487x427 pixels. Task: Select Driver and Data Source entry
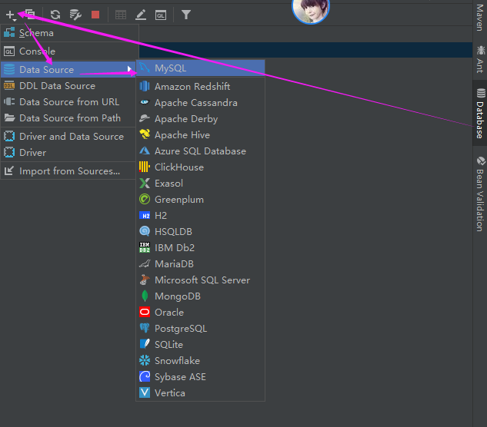(x=68, y=137)
